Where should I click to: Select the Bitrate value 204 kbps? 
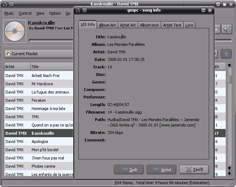point(115,133)
